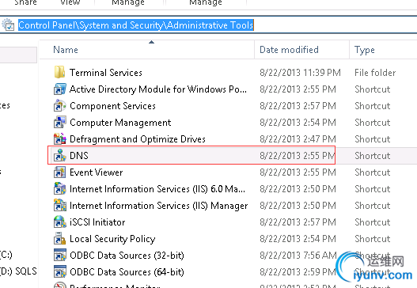This screenshot has width=417, height=288.
Task: Click the IIS Manager shortcut icon
Action: tap(59, 205)
